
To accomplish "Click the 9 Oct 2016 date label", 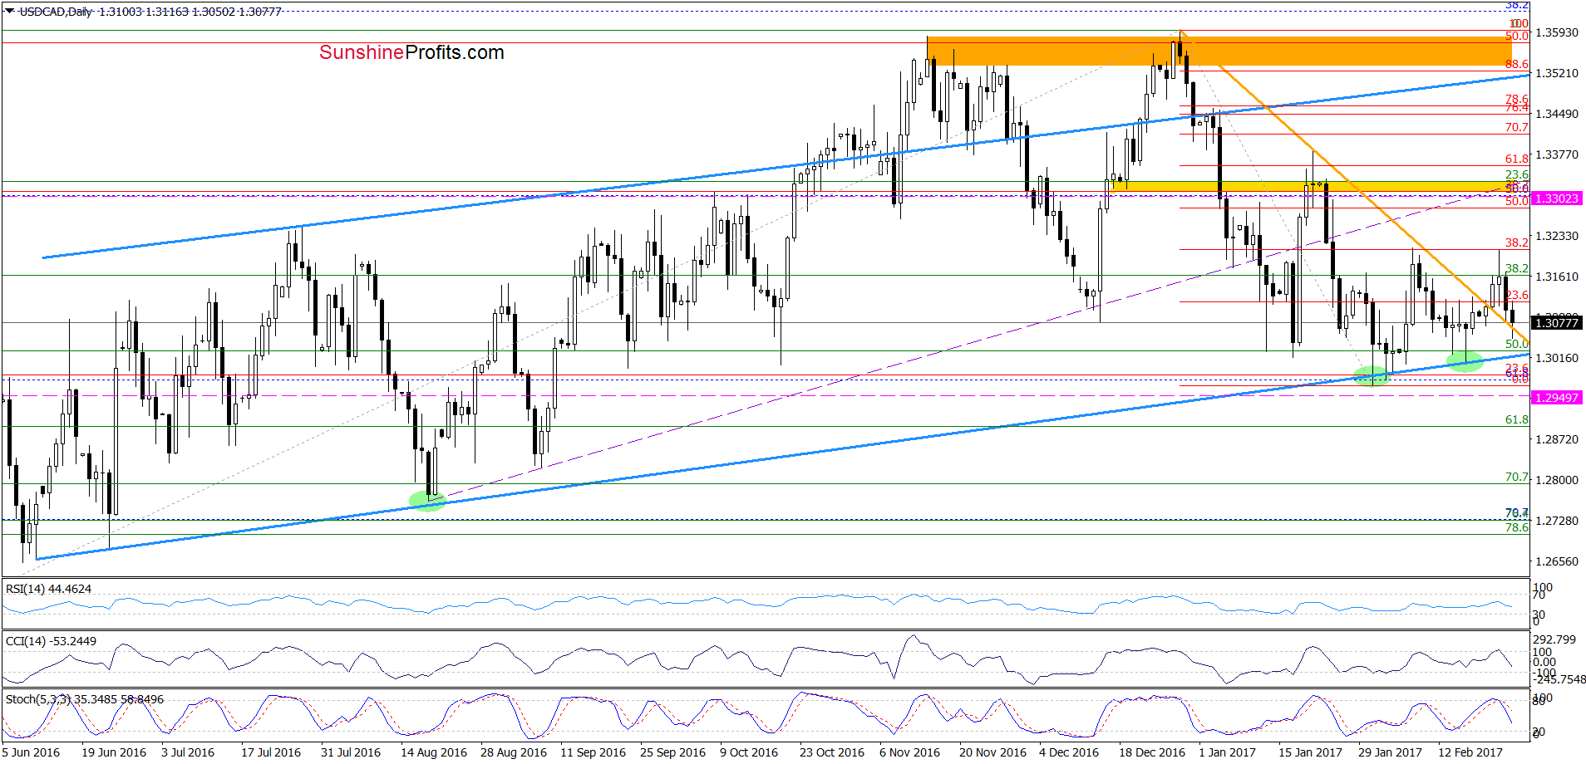I will [x=749, y=752].
